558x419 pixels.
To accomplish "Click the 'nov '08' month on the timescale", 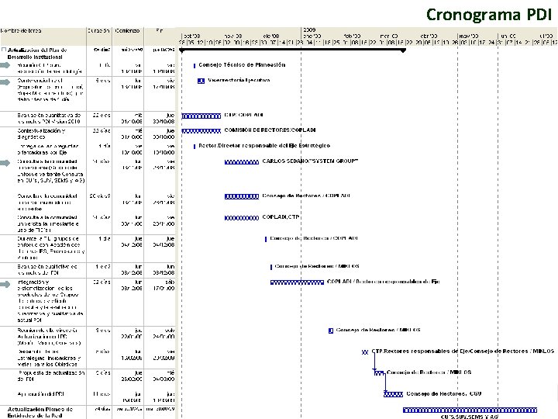I will coord(233,36).
